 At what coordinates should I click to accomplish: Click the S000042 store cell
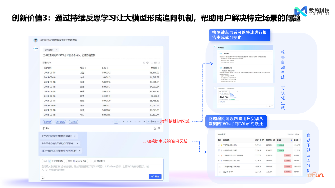click(106, 73)
